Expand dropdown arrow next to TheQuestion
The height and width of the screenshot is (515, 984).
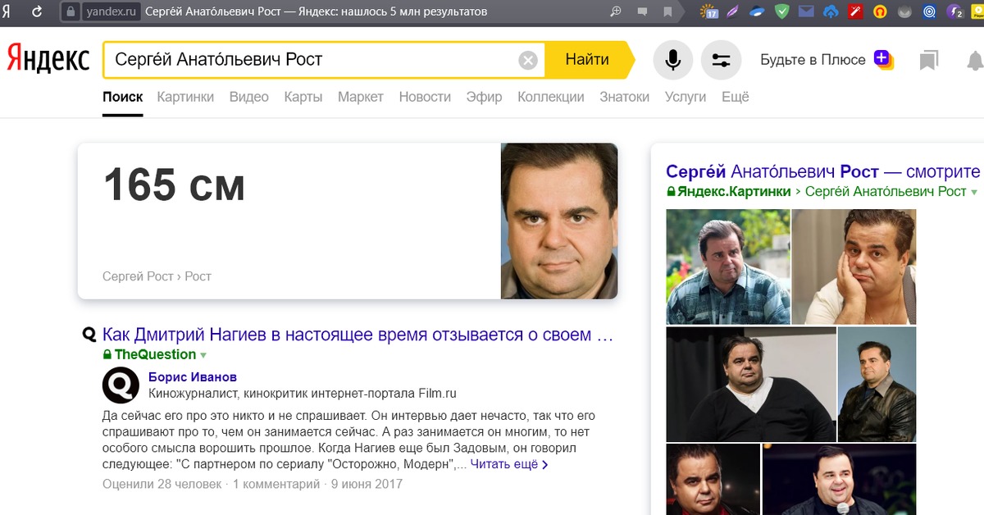tap(203, 355)
